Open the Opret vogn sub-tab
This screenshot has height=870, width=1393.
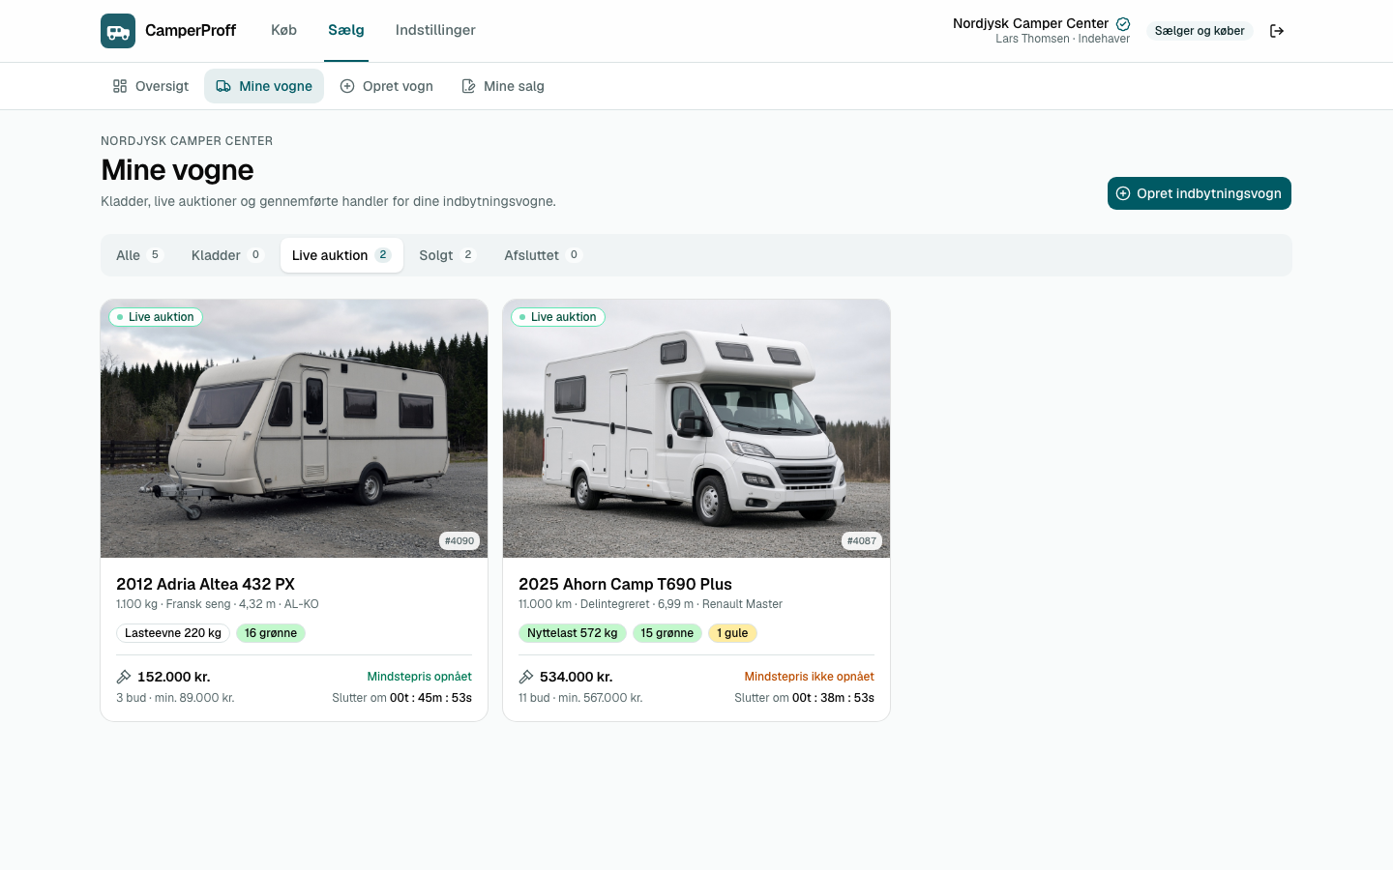point(386,86)
